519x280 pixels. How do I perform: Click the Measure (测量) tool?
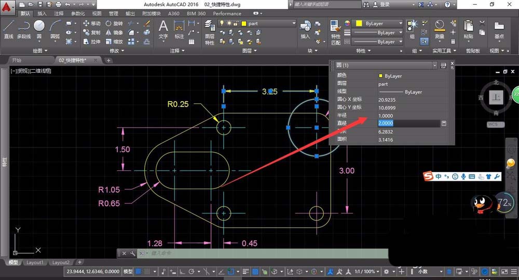point(440,30)
